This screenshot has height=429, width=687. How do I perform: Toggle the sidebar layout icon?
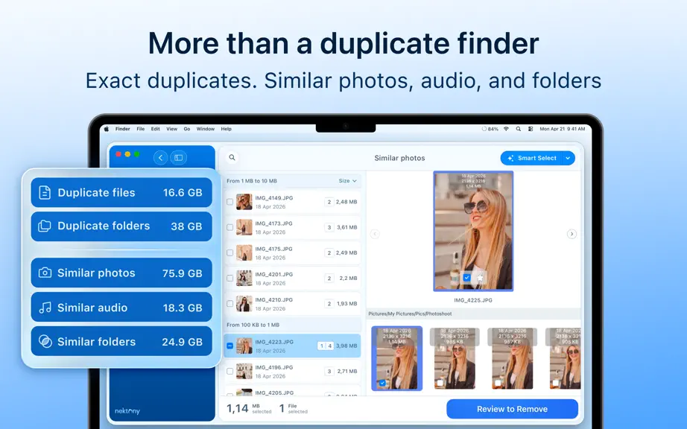click(x=179, y=158)
